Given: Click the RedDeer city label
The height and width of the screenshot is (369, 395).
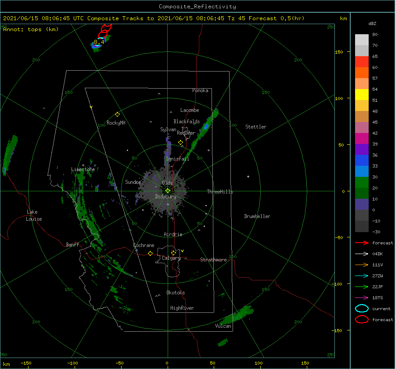Looking at the screenshot, I should click(x=186, y=133).
